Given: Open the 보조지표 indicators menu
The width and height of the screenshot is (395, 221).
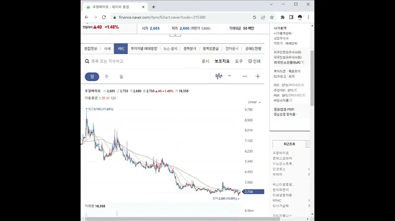Looking at the screenshot, I should pyautogui.click(x=222, y=61).
